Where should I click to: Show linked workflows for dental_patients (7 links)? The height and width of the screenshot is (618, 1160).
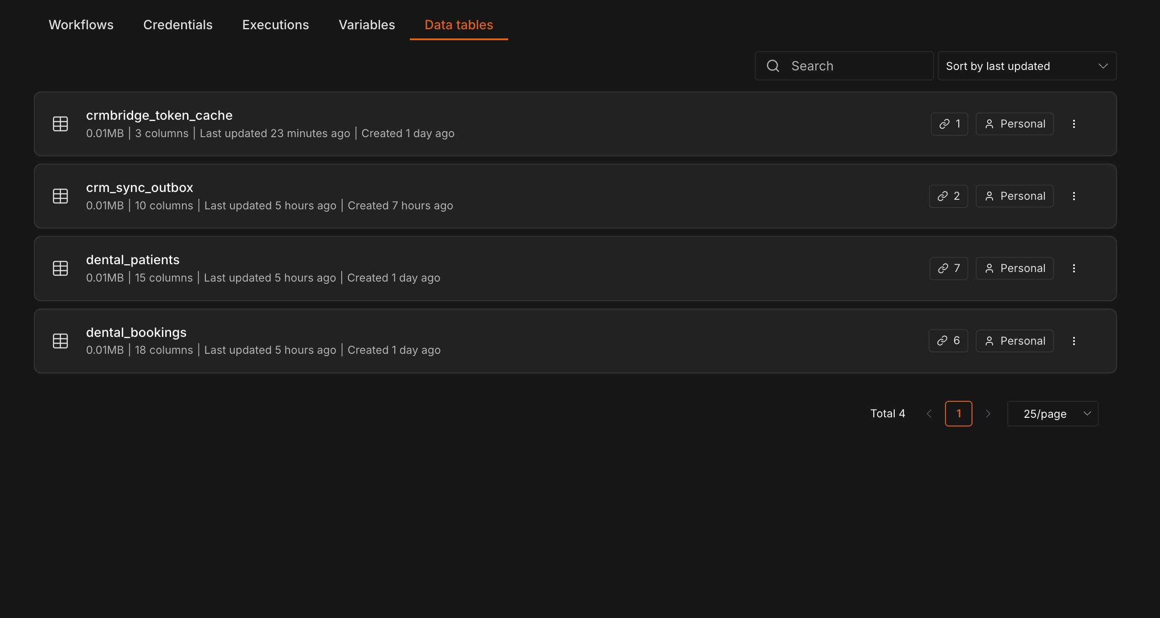pos(949,268)
